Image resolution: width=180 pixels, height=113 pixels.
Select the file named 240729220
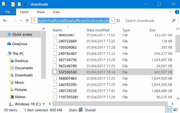[x=68, y=91]
